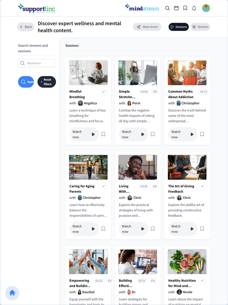228x305 pixels.
Task: Open the Common Myths About Addiction thumbnail
Action: click(x=187, y=73)
